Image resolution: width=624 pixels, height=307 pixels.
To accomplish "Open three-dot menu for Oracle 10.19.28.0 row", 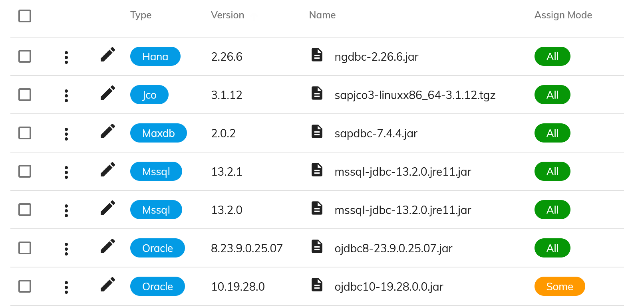I will point(66,287).
